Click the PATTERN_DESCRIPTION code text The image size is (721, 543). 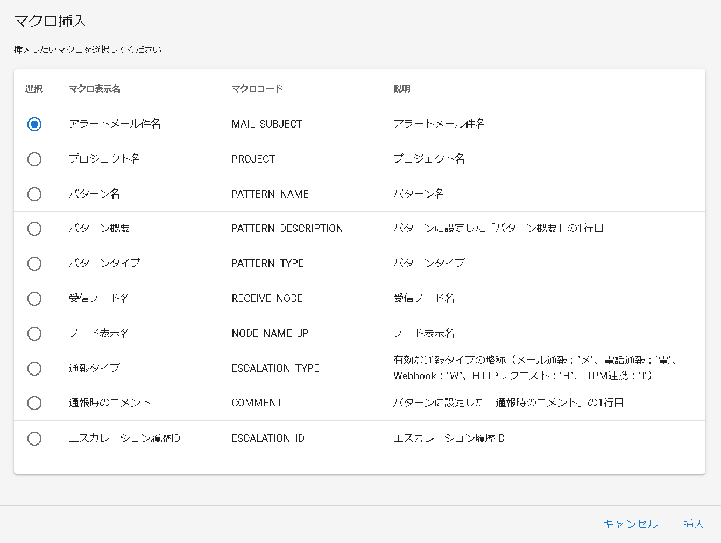pos(287,229)
